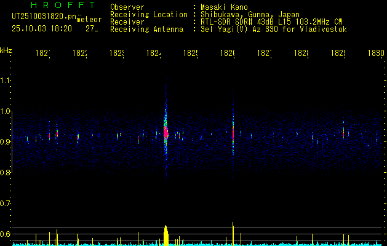Click the 0.7 frequency axis label

[5, 204]
